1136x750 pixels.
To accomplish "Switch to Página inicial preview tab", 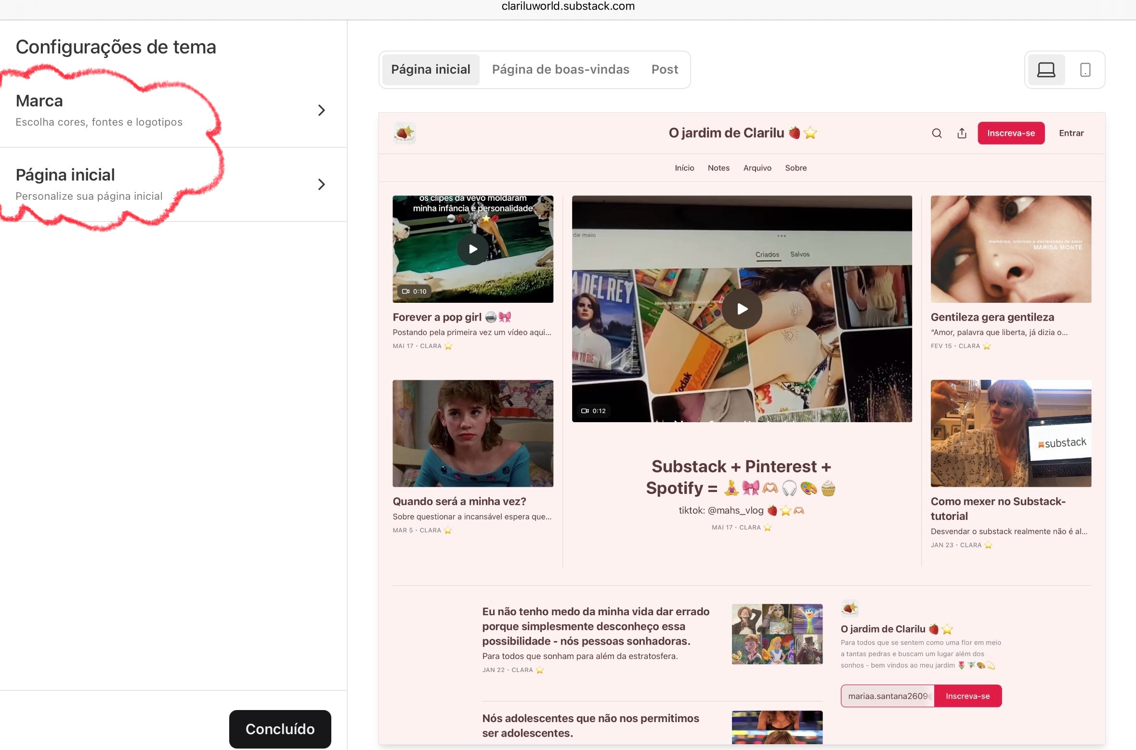I will (431, 70).
